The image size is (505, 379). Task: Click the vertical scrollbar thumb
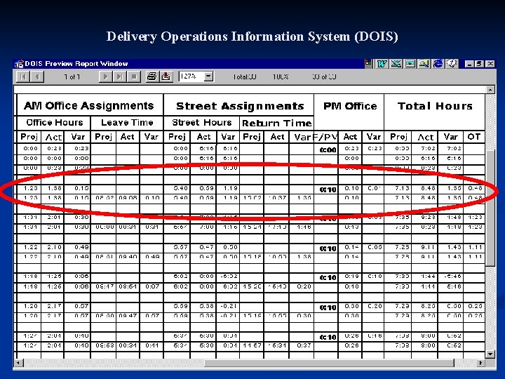[490, 208]
